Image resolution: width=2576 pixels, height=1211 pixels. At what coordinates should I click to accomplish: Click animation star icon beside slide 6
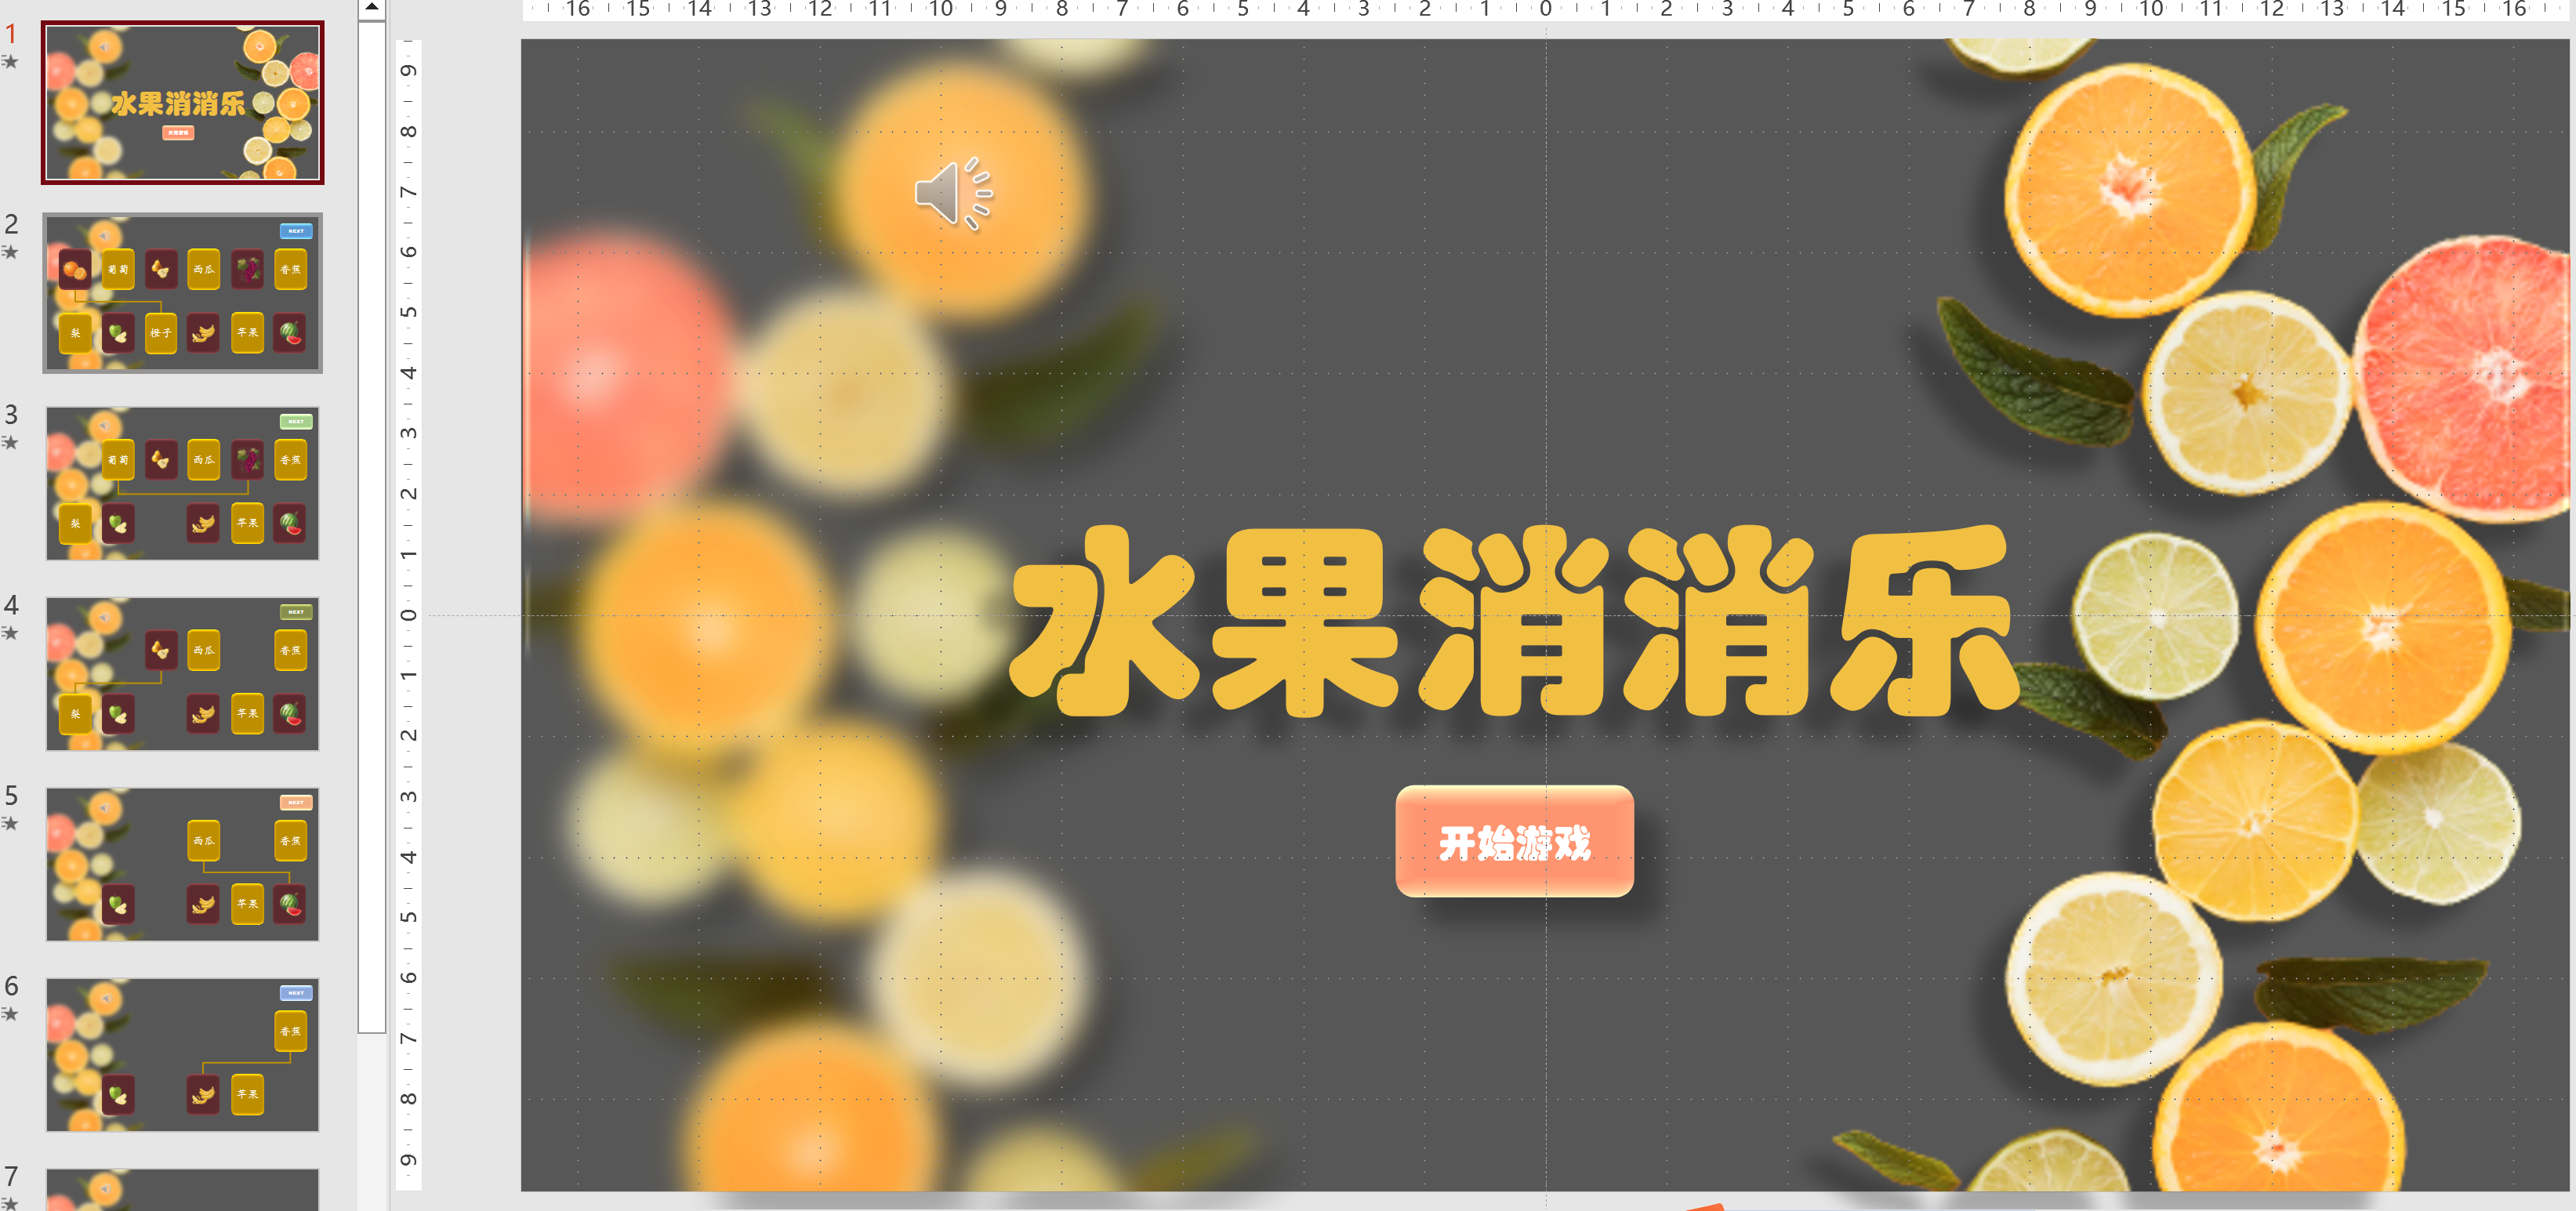click(10, 1014)
